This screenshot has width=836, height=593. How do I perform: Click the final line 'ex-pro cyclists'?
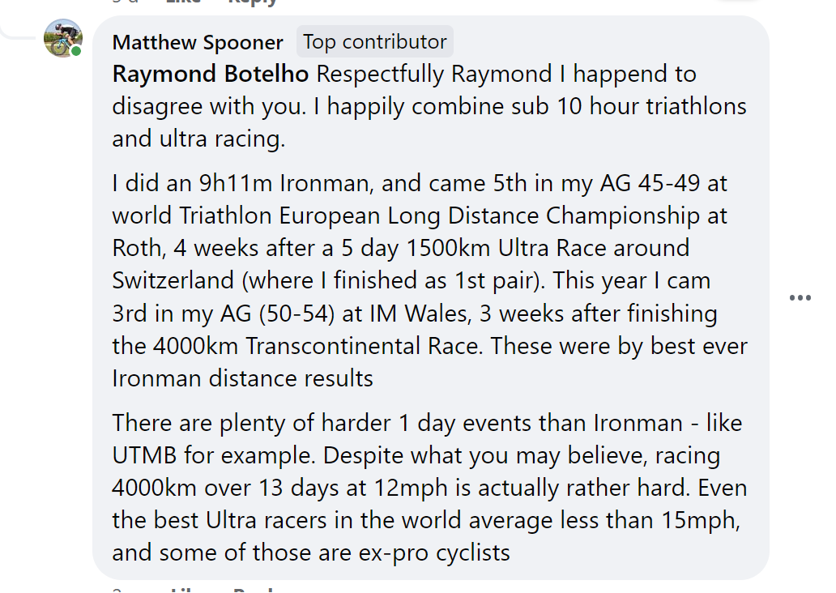tap(434, 553)
